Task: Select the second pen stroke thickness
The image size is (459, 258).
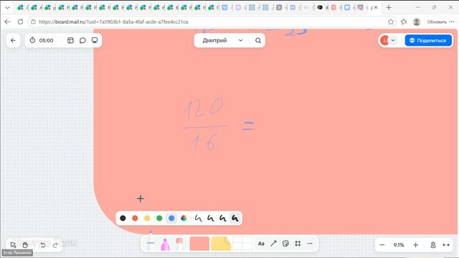Action: click(210, 218)
